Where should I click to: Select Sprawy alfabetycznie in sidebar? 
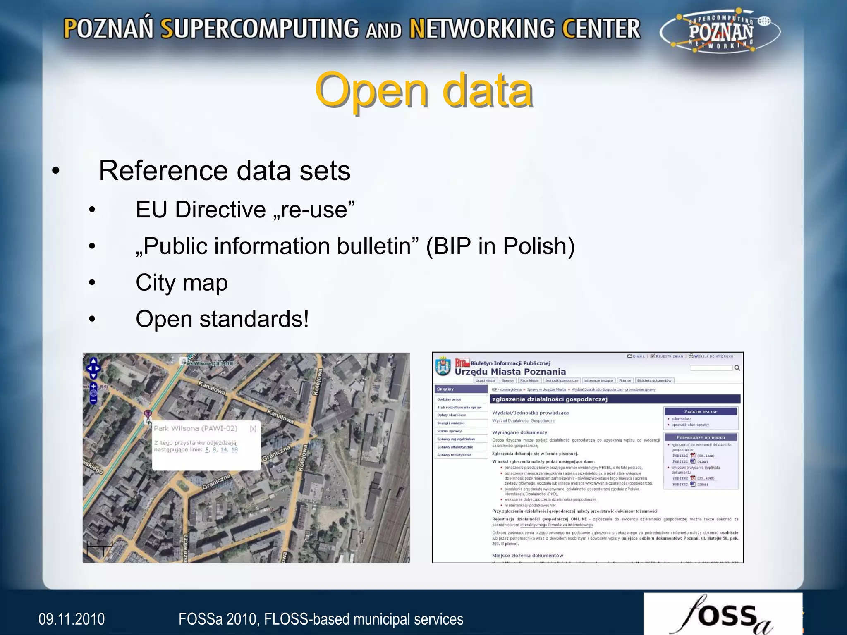[x=461, y=447]
